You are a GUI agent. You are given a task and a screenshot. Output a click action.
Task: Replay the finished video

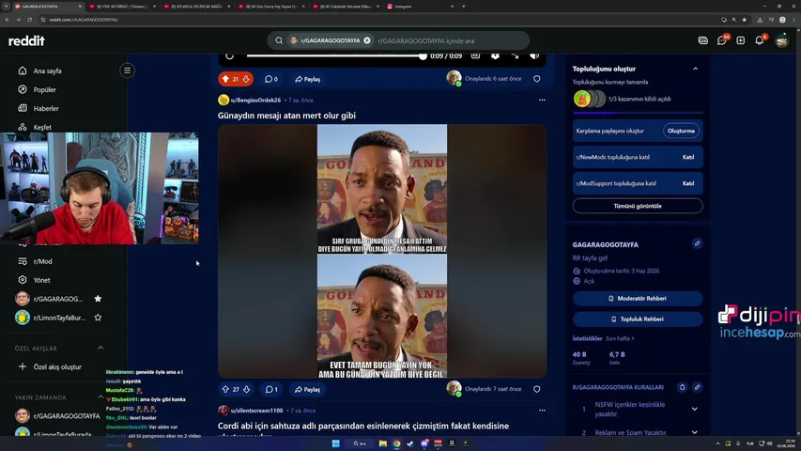click(229, 55)
